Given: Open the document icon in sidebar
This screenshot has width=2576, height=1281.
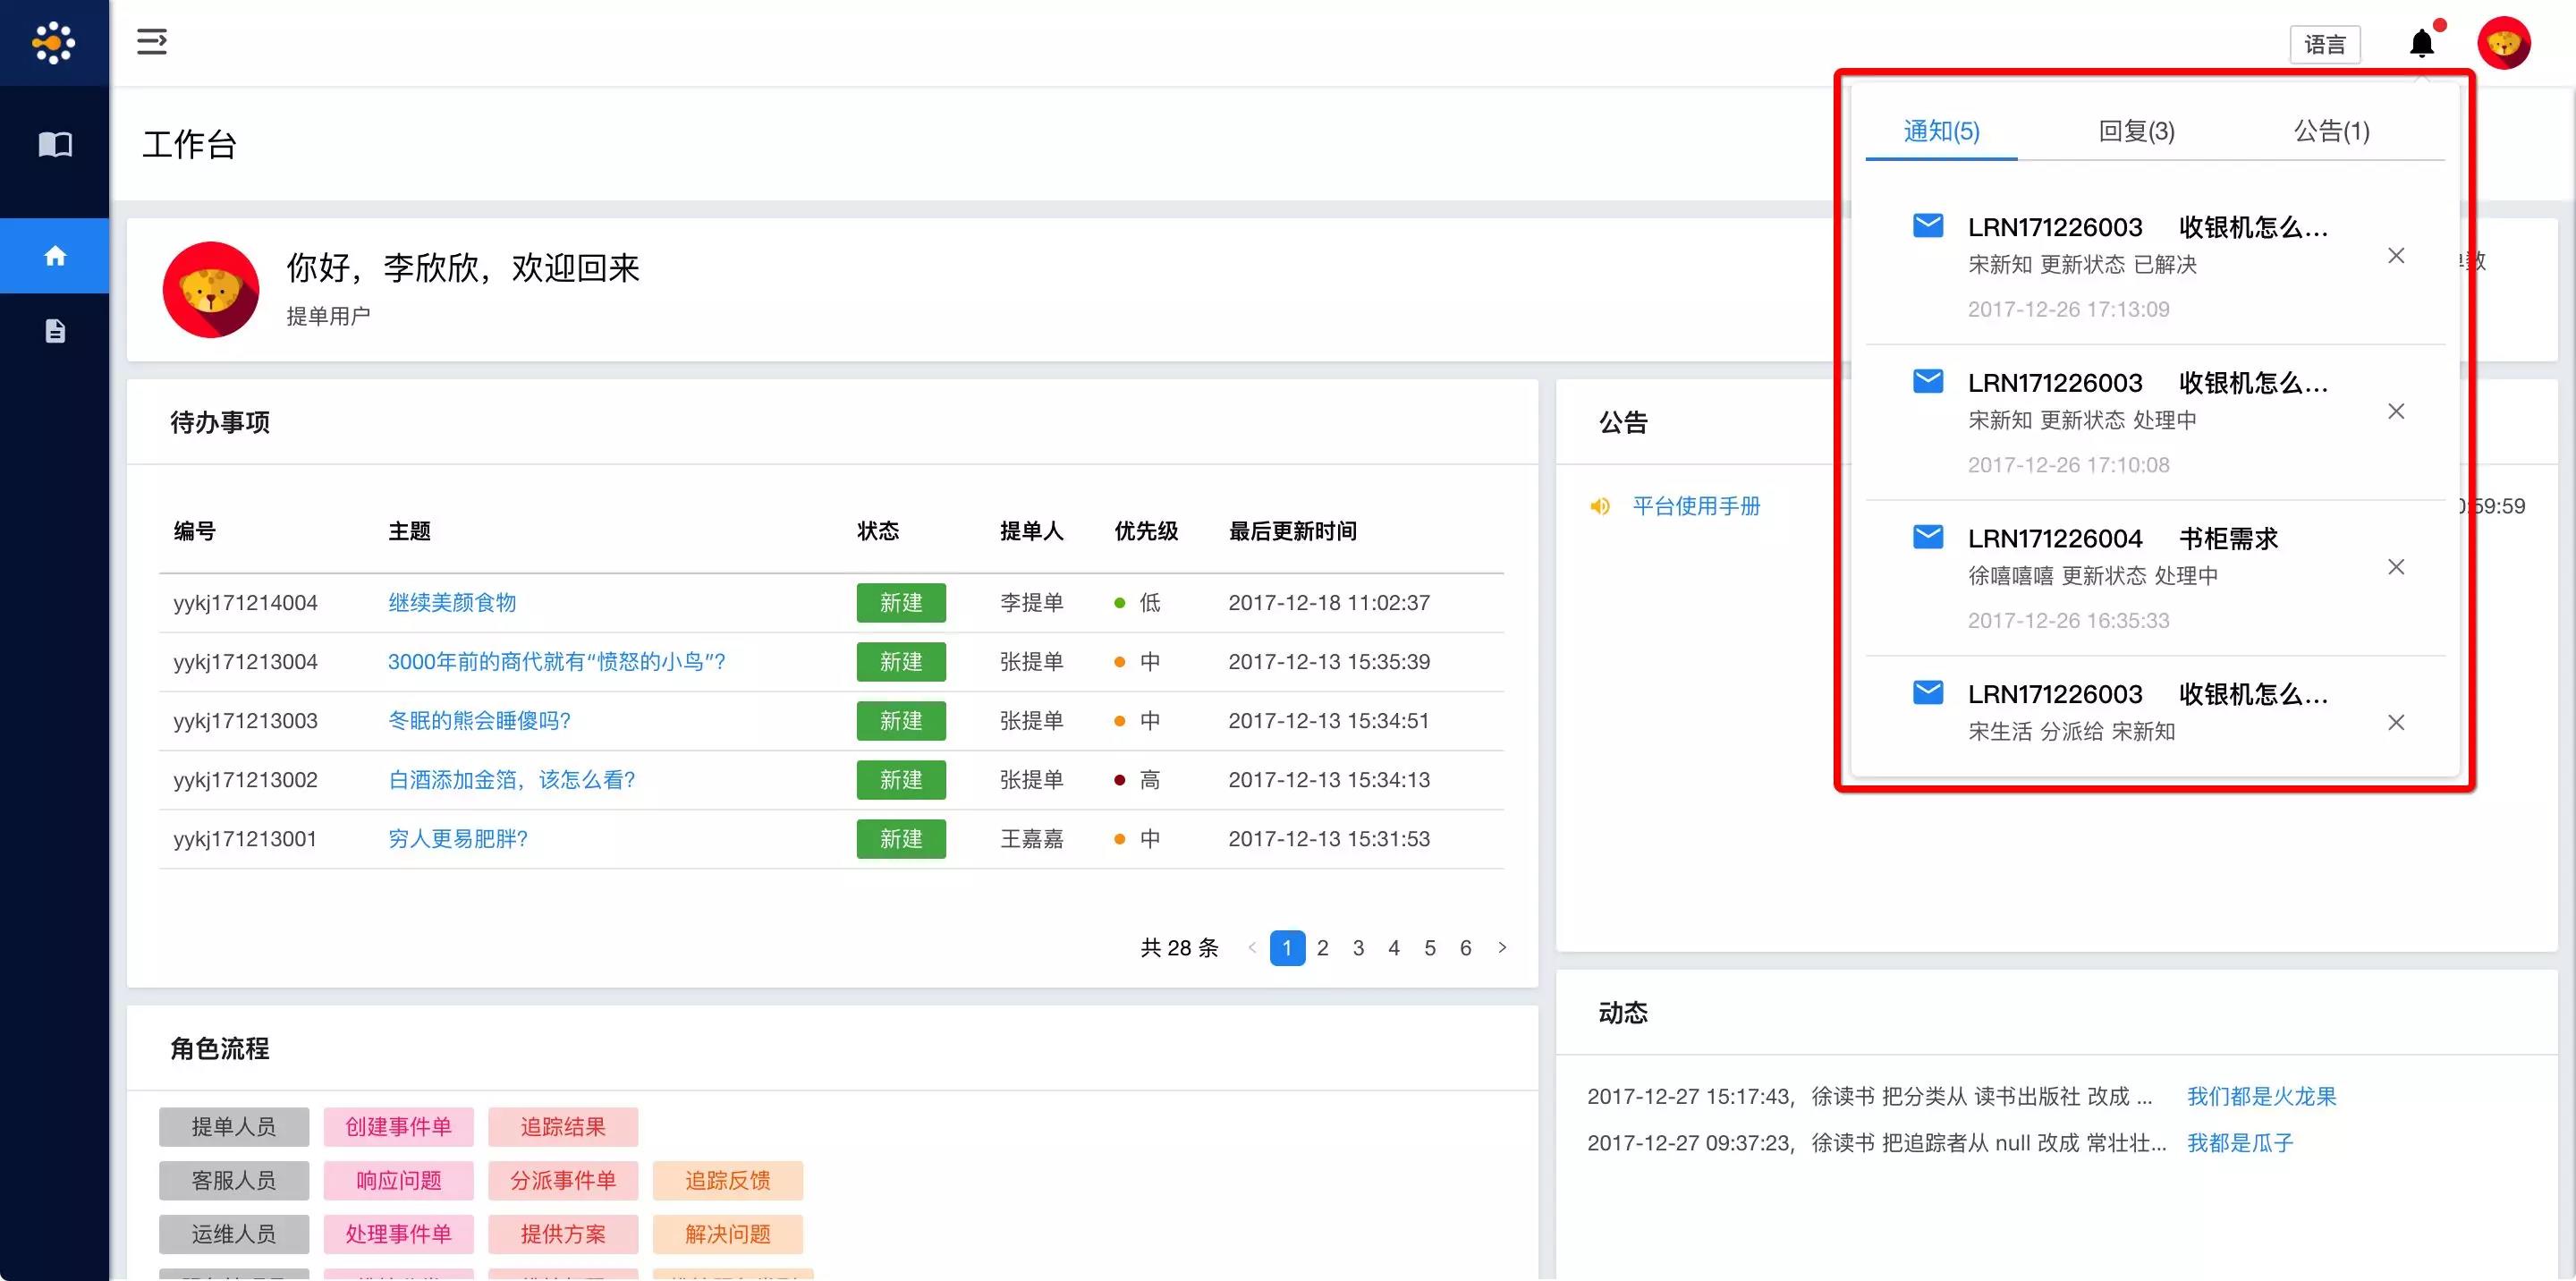Looking at the screenshot, I should (55, 331).
